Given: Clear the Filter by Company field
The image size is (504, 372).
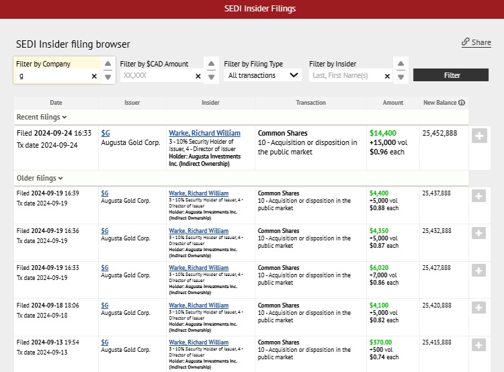Looking at the screenshot, I should (x=94, y=76).
